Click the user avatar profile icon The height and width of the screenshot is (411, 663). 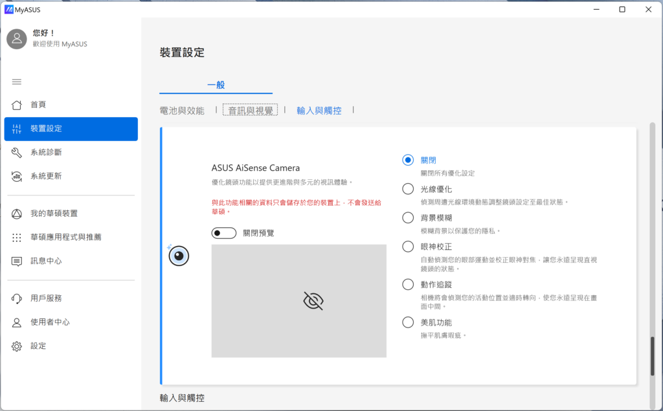(x=17, y=39)
